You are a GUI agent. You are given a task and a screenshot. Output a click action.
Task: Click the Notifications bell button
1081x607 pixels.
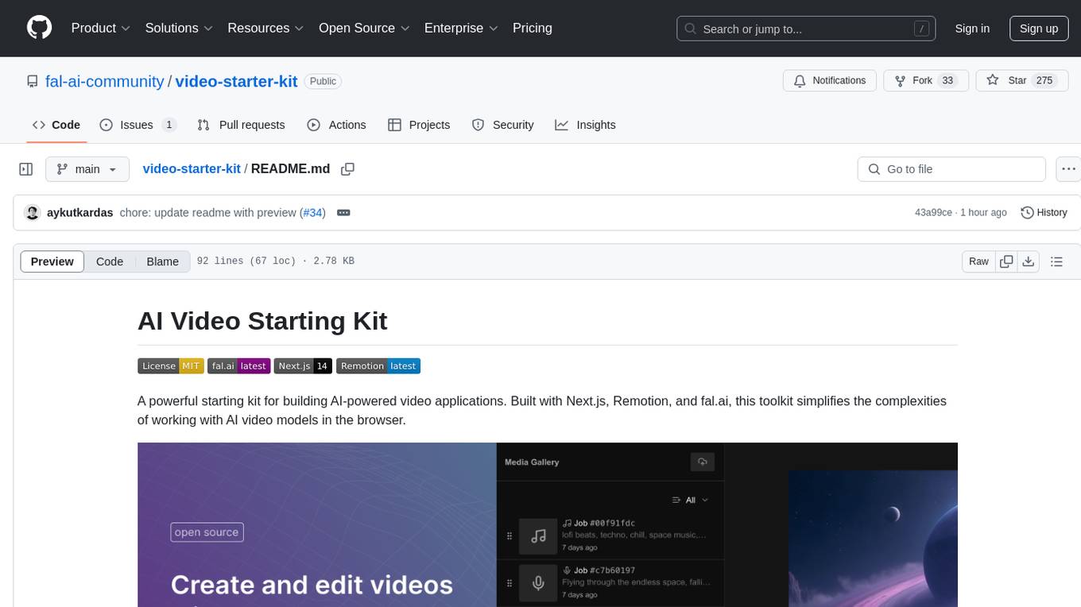click(830, 81)
